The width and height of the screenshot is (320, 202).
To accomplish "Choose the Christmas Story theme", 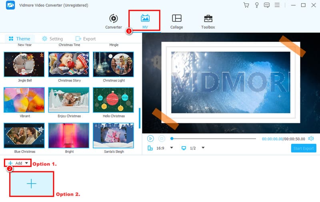I will 69,64.
